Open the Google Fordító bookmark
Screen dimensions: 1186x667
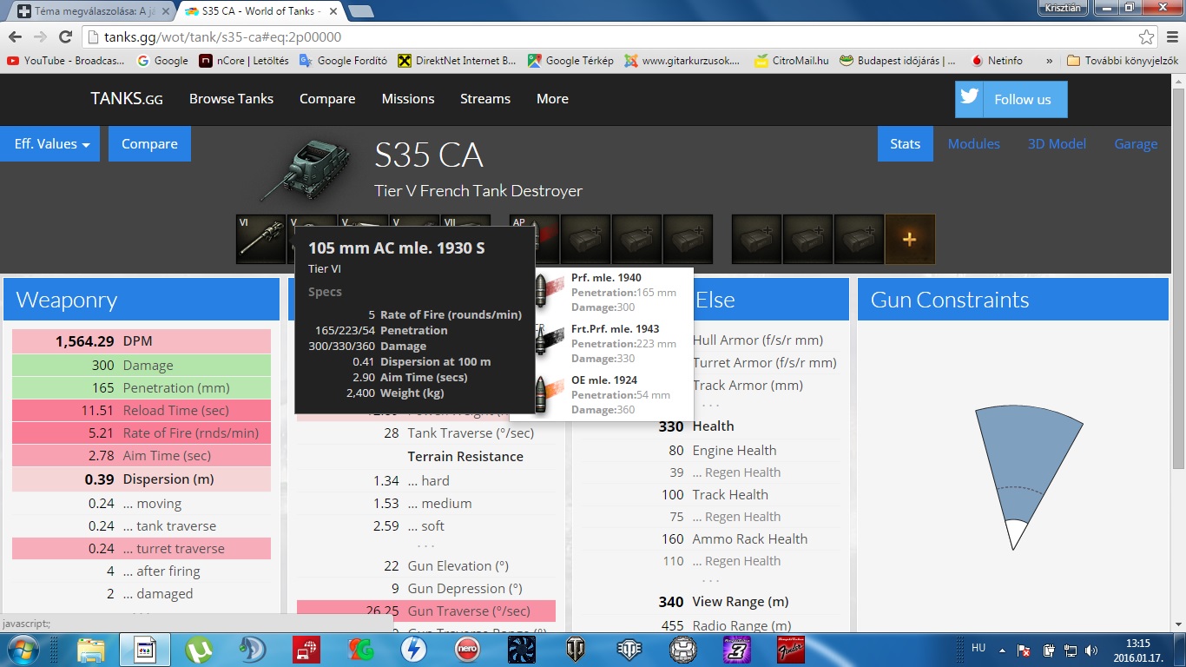[344, 61]
